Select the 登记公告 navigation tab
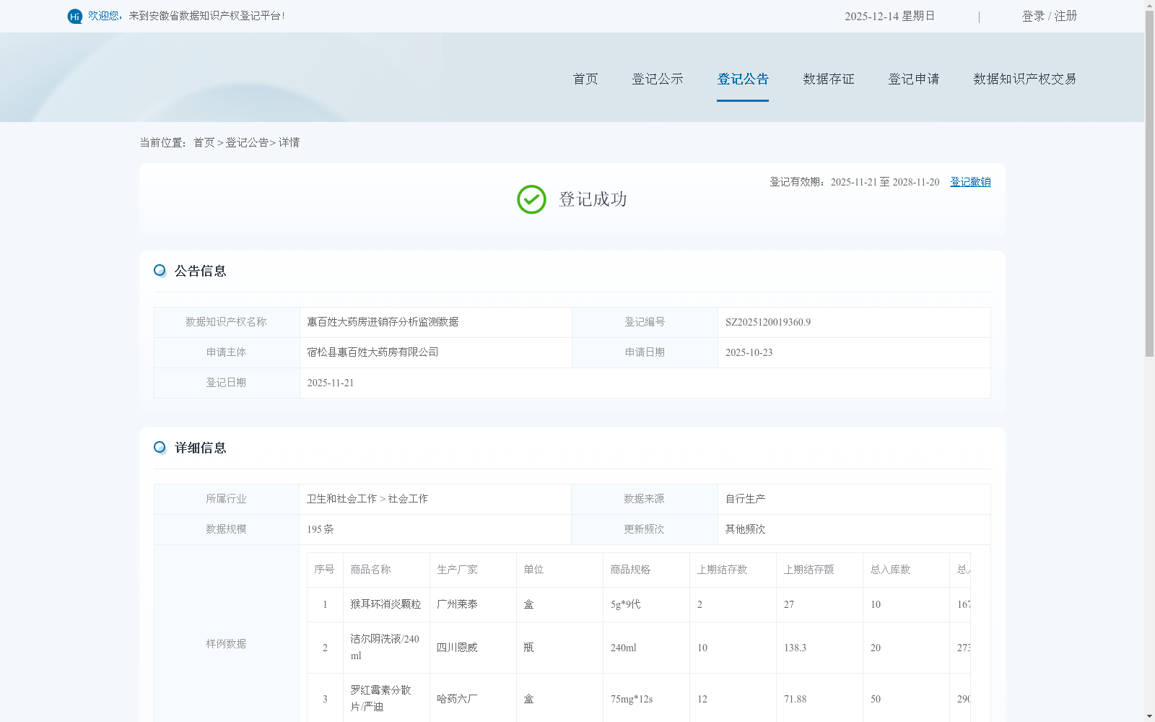This screenshot has width=1155, height=722. [x=743, y=79]
